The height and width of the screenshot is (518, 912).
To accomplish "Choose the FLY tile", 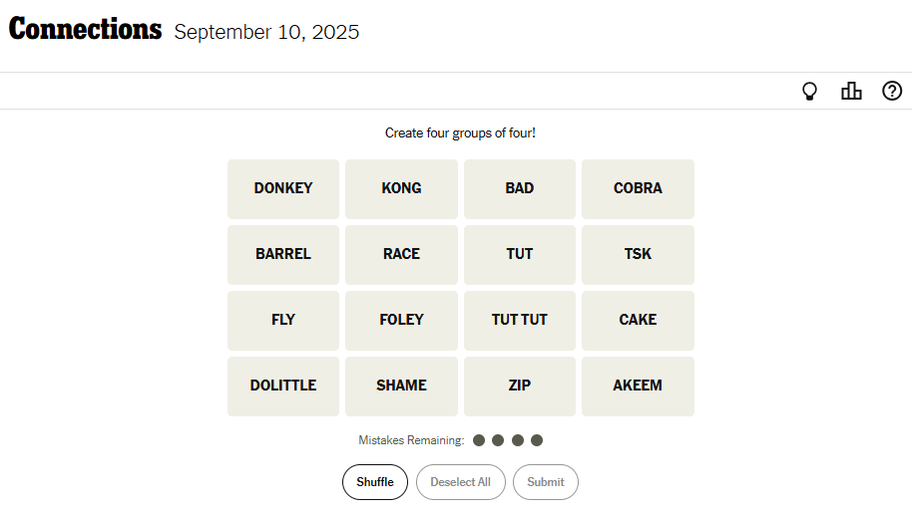I will pyautogui.click(x=283, y=320).
